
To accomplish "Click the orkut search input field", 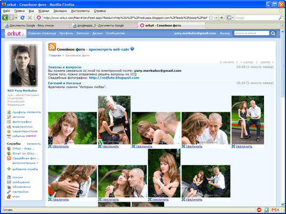I will [x=252, y=33].
